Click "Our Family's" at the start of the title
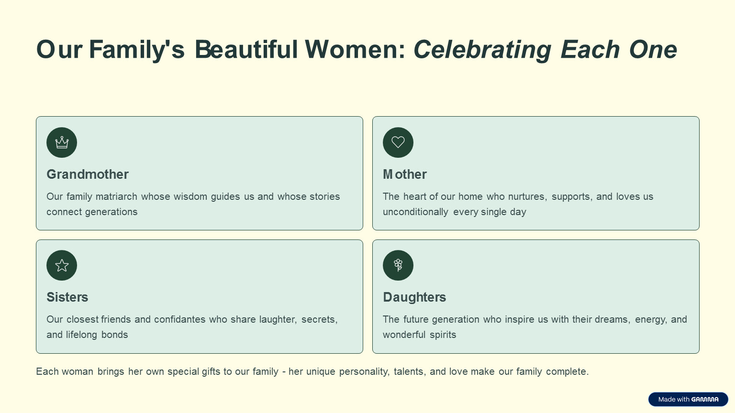This screenshot has width=735, height=413. 110,50
